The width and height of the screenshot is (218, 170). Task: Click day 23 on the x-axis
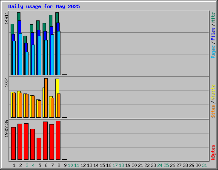(153, 165)
